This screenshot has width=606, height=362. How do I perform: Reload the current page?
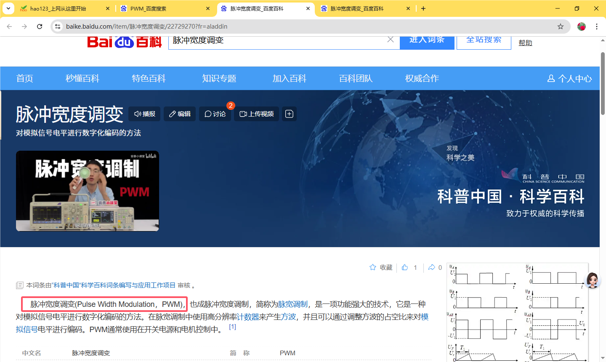[x=40, y=26]
